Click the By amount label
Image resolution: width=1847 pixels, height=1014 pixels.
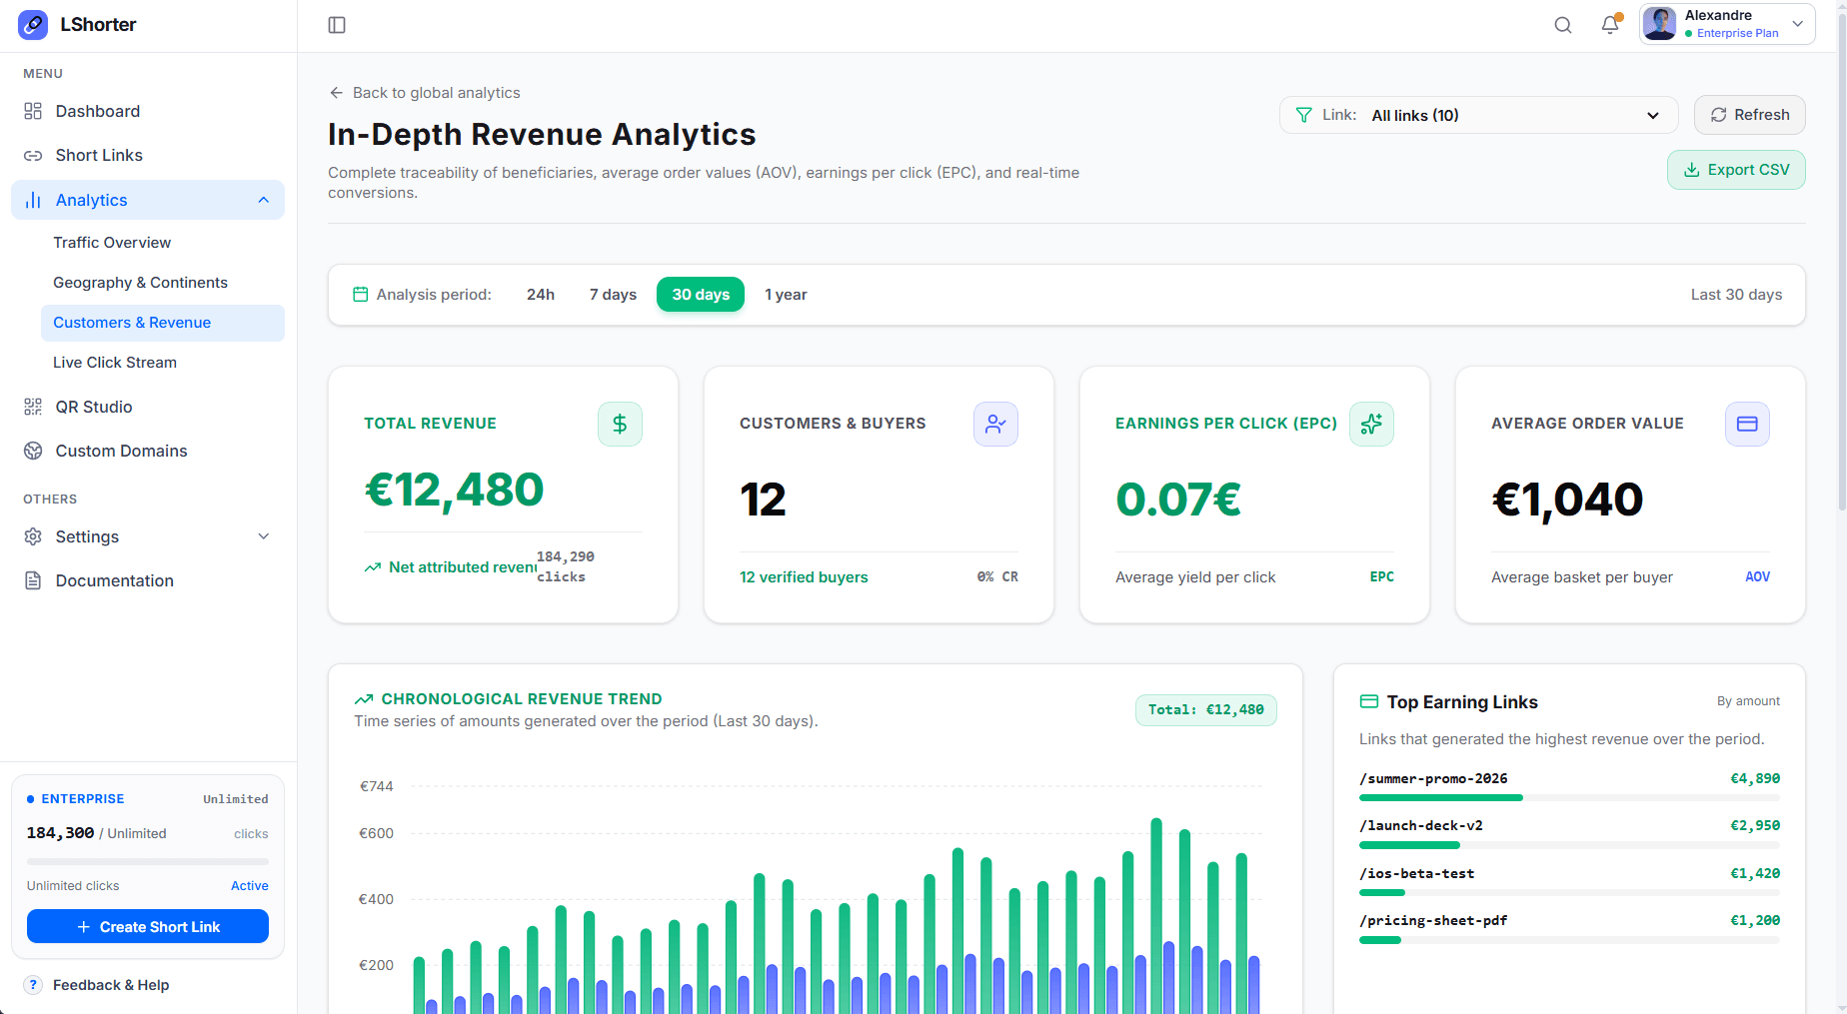(1748, 701)
